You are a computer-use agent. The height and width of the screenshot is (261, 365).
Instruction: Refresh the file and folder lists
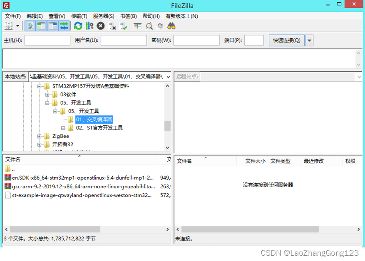coord(78,26)
